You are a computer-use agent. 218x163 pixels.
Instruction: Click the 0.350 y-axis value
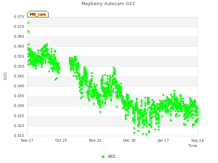tap(19, 67)
